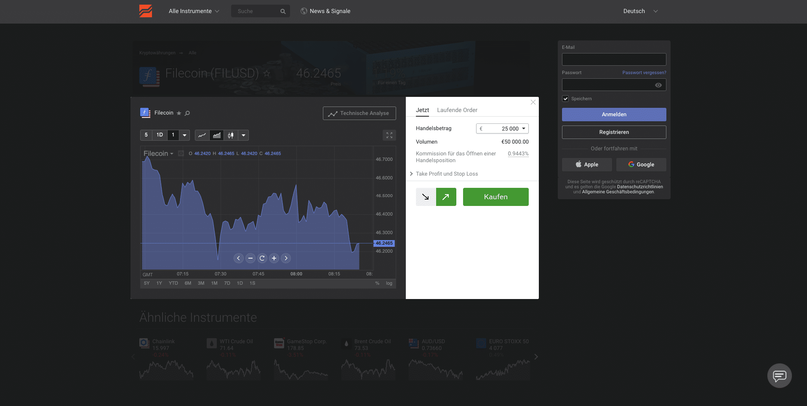The image size is (807, 406).
Task: Favorite Filecoin (FILUSD) in the page title
Action: [x=267, y=74]
